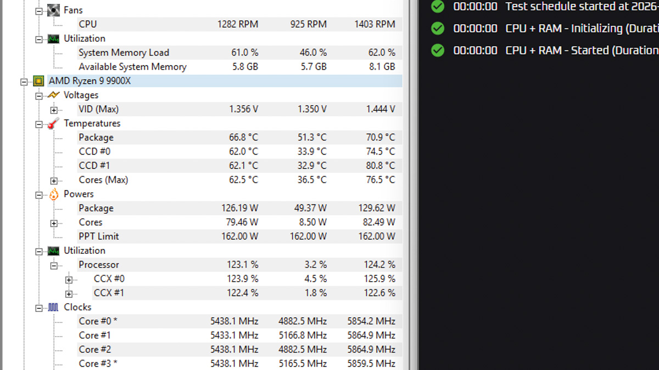Image resolution: width=659 pixels, height=370 pixels.
Task: Collapse the Processor node
Action: point(54,265)
